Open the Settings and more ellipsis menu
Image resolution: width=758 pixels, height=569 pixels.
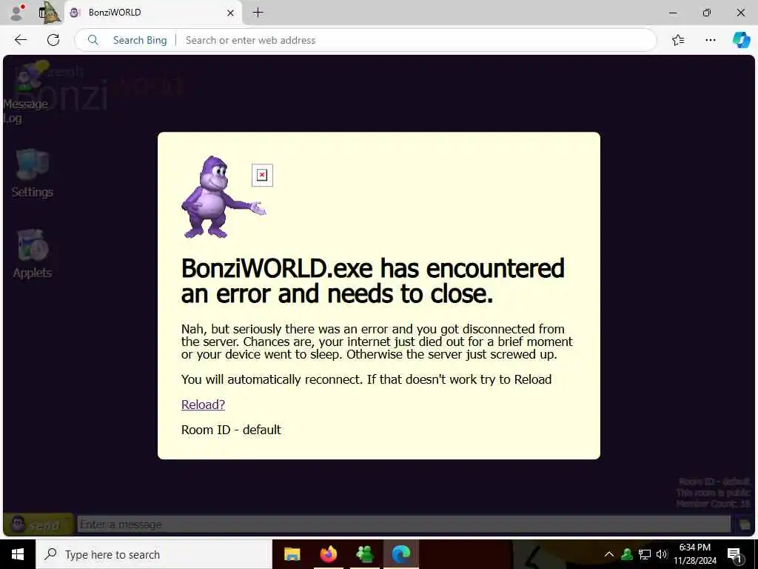pyautogui.click(x=710, y=40)
